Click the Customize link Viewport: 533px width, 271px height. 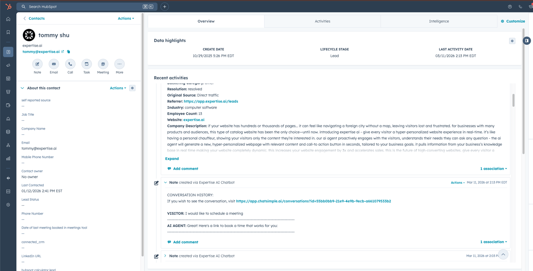pyautogui.click(x=513, y=21)
